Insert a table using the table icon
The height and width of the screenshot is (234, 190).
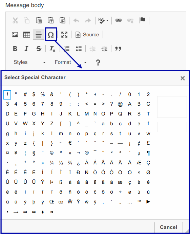27,35
